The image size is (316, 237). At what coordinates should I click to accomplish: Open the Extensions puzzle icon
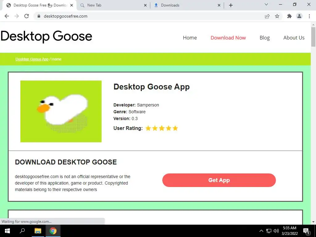coord(289,16)
